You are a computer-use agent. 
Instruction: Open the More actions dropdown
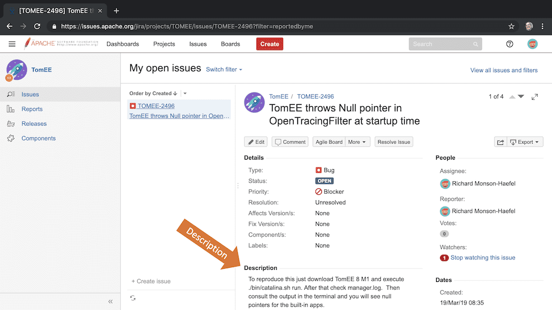tap(357, 142)
